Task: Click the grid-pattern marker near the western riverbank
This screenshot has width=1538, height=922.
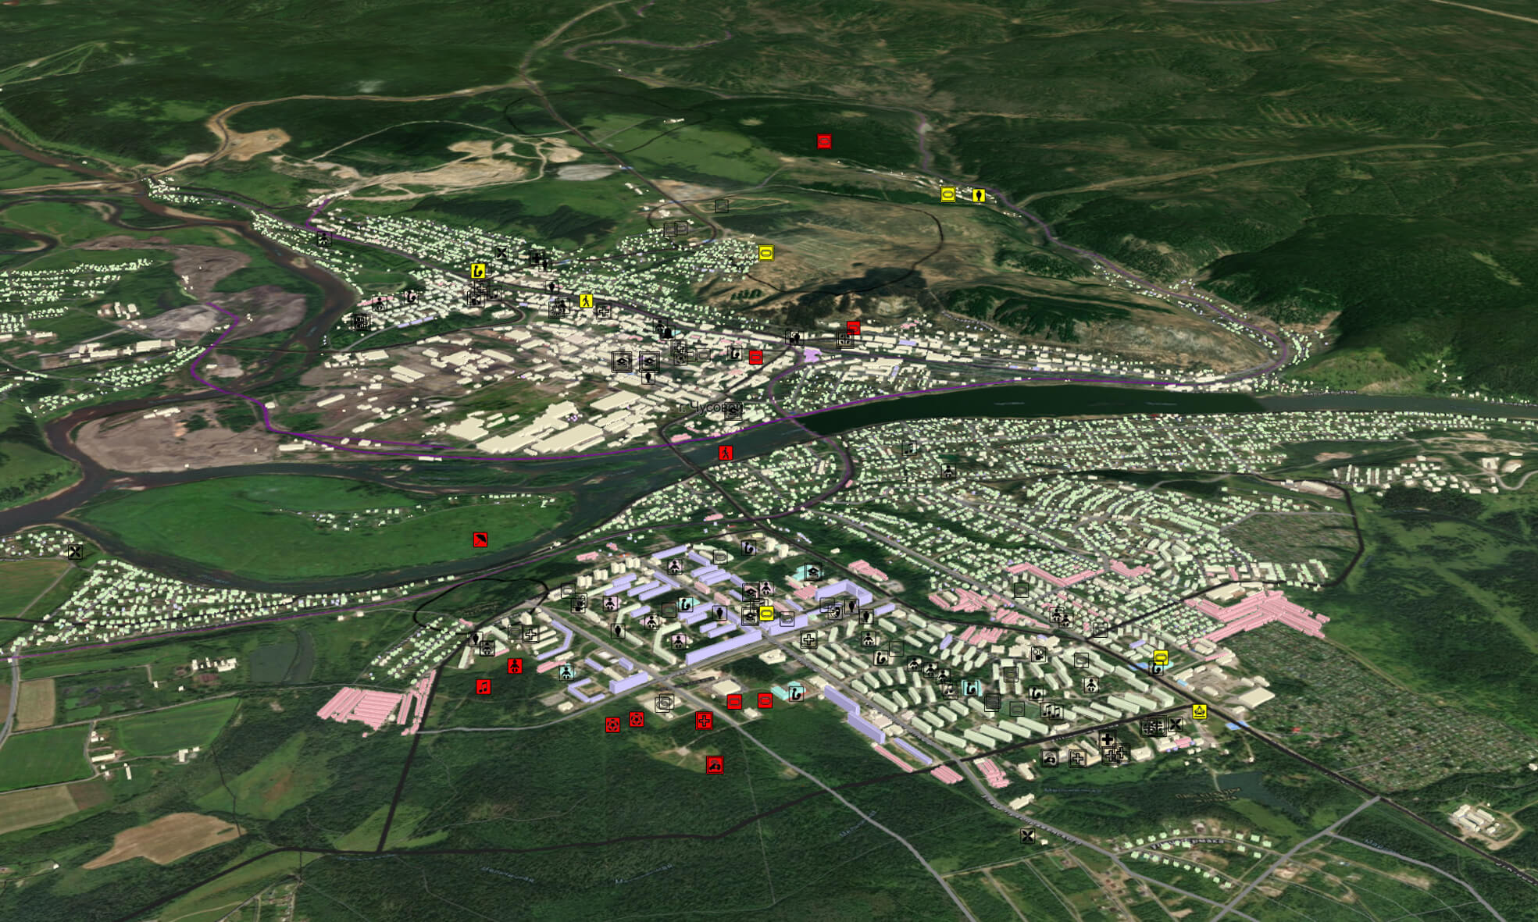Action: pyautogui.click(x=361, y=322)
